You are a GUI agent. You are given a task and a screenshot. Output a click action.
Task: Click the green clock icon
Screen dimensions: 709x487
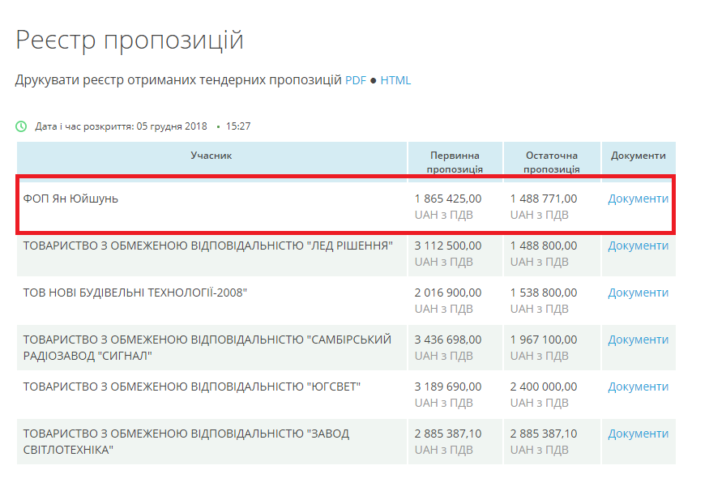[x=21, y=126]
